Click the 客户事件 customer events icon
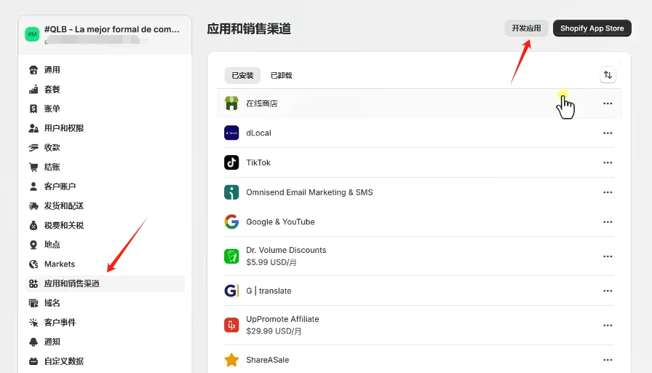Viewport: 652px width, 373px height. click(x=33, y=323)
